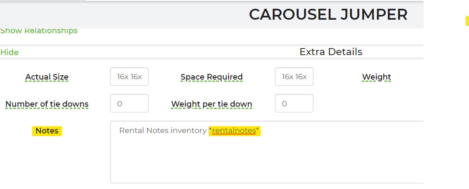Click the Extra Details section heading
Image resolution: width=469 pixels, height=189 pixels.
pyautogui.click(x=331, y=52)
